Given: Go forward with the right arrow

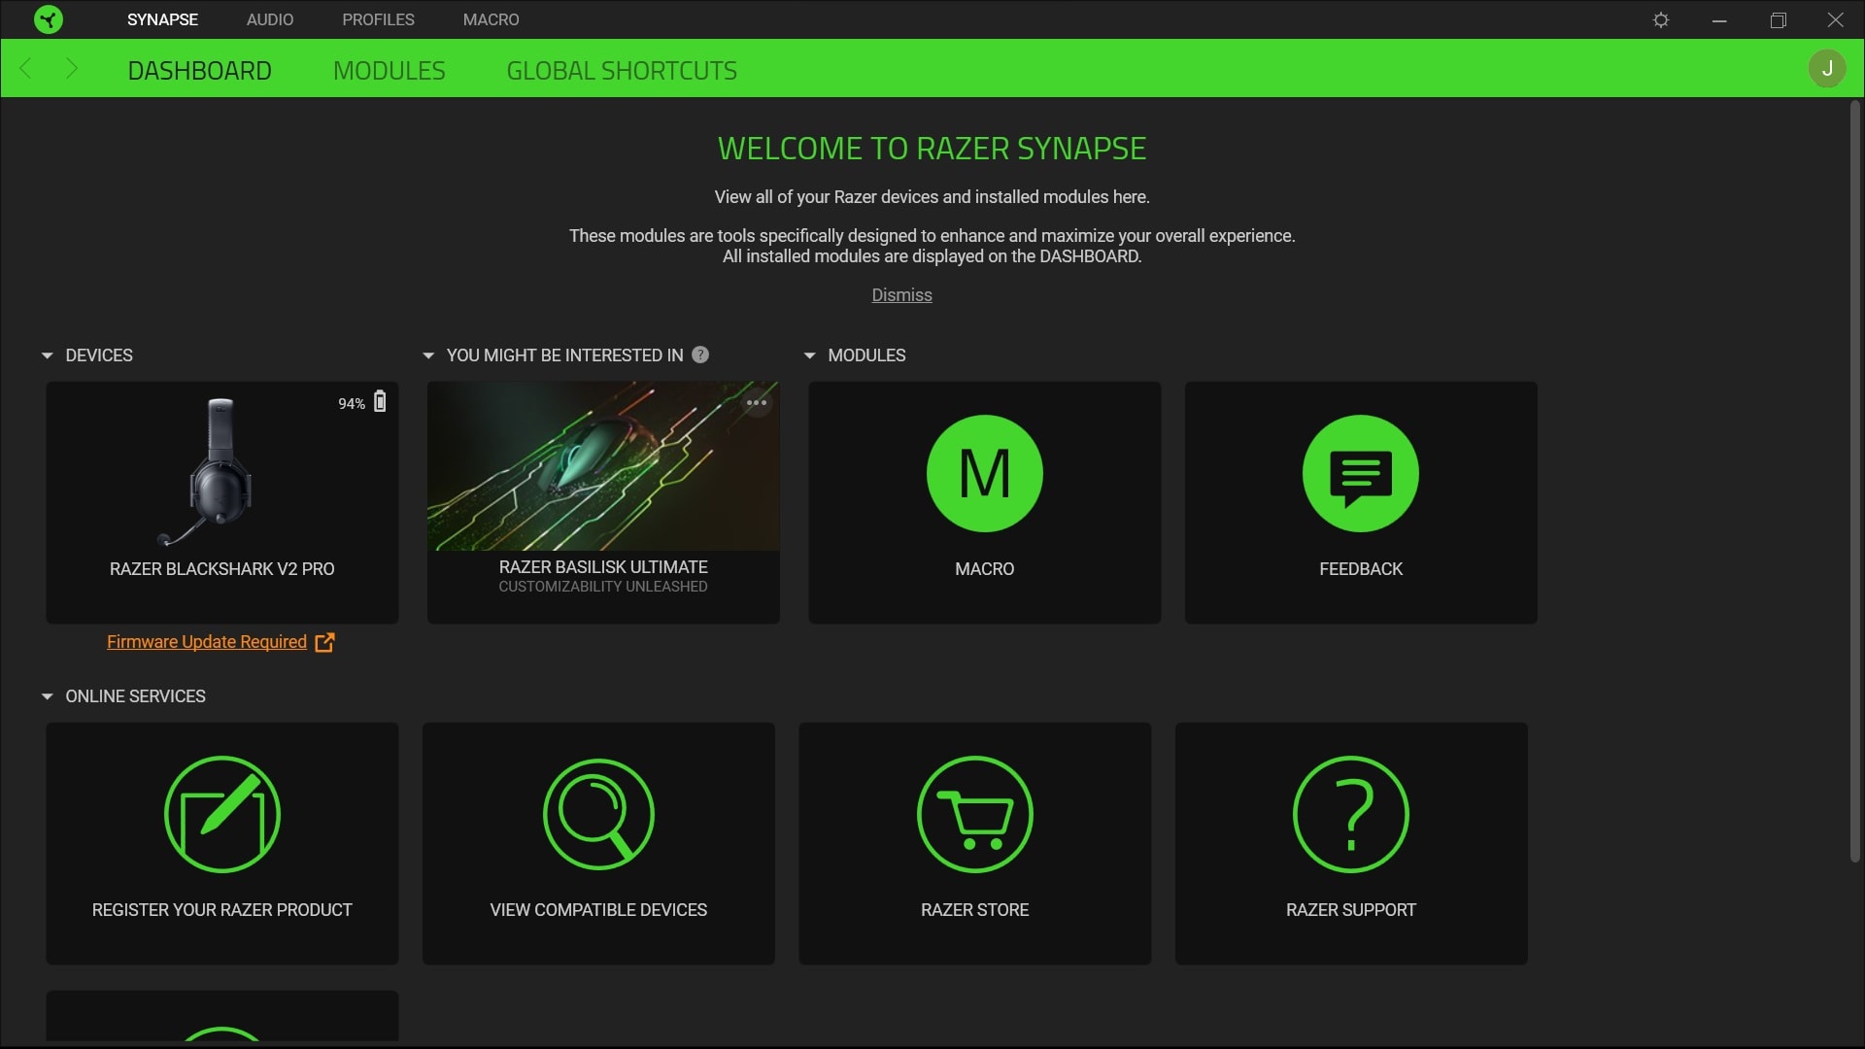Looking at the screenshot, I should coord(71,69).
